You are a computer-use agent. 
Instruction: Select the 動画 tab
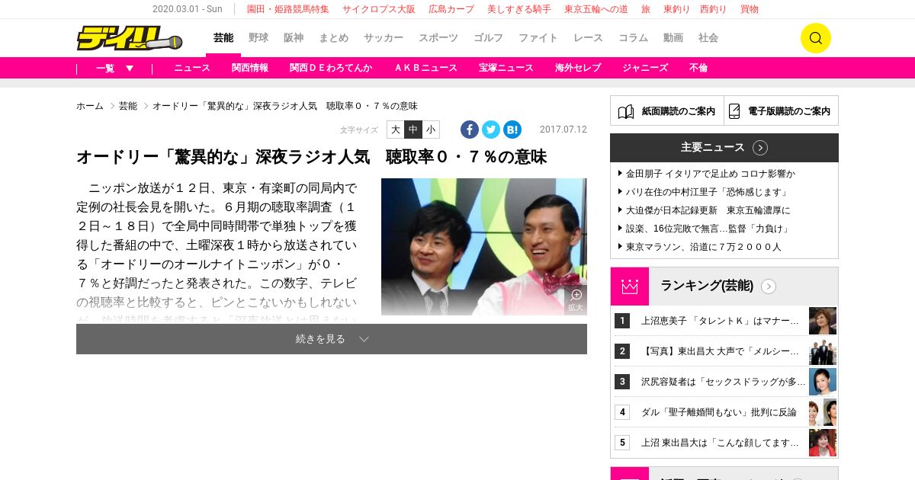click(673, 38)
